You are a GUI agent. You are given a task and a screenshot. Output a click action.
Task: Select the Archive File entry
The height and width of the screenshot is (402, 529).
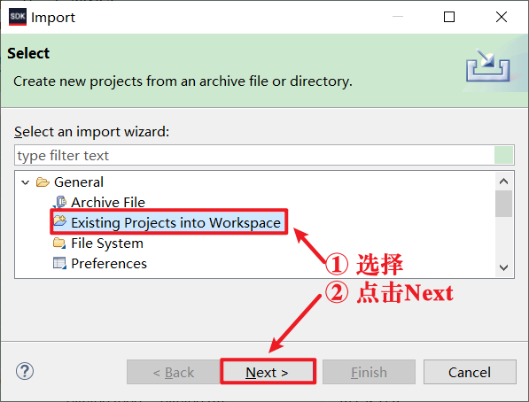click(108, 203)
